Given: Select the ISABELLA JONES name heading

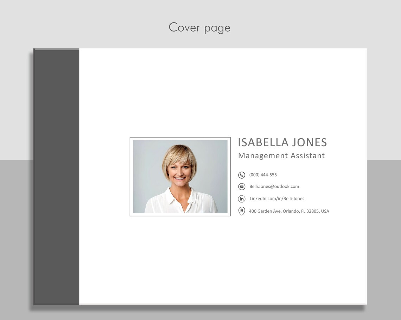Looking at the screenshot, I should 282,142.
